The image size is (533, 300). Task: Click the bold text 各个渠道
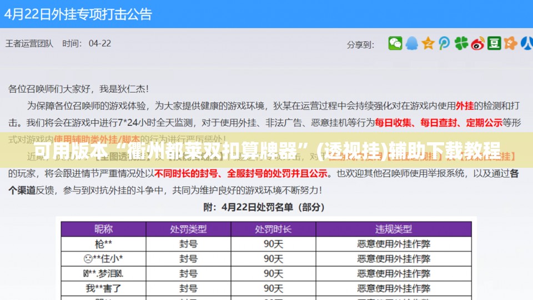pyautogui.click(x=263, y=182)
